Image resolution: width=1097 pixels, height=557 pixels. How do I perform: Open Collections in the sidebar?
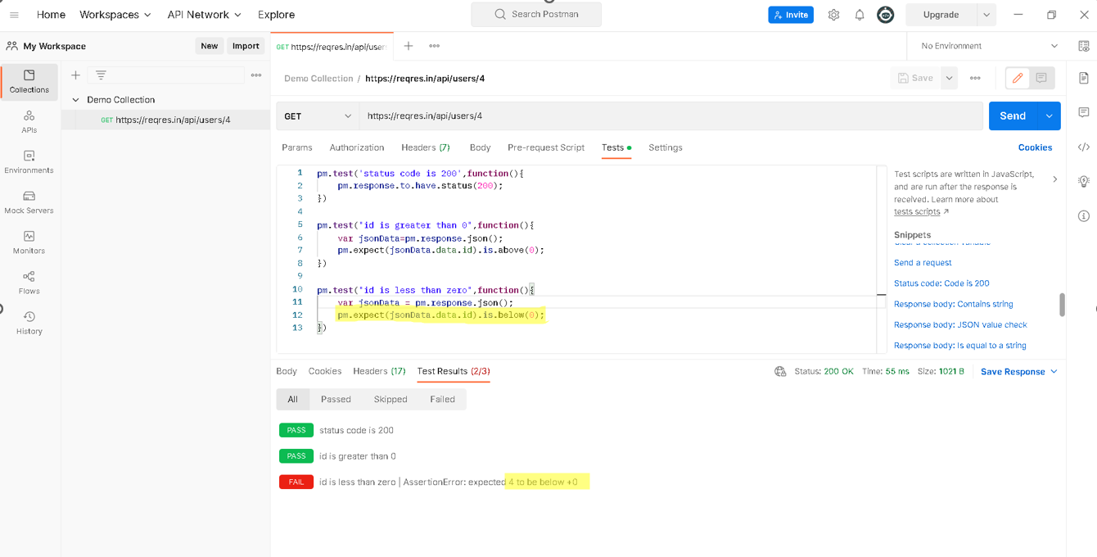tap(29, 81)
